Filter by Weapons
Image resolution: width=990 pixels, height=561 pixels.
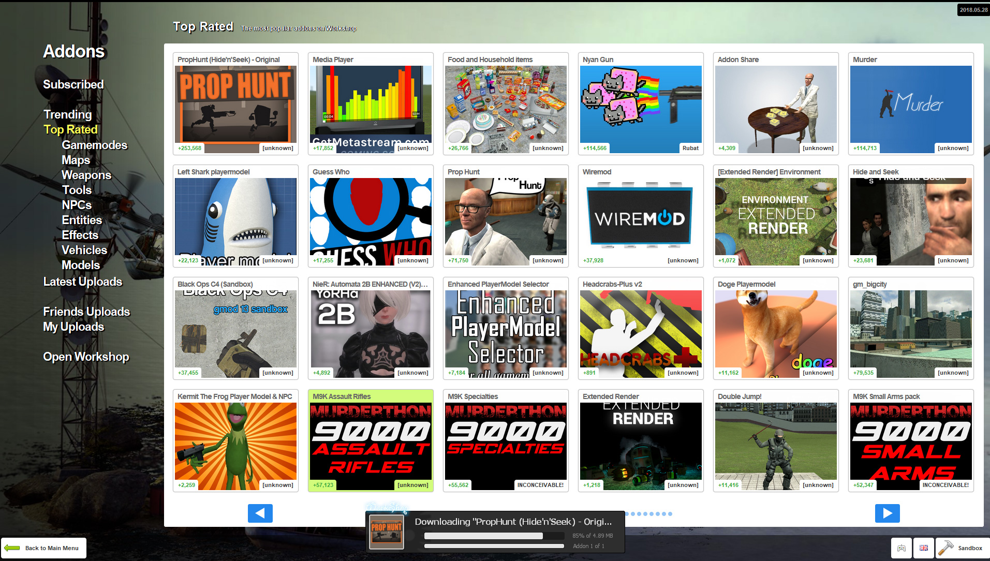(86, 175)
